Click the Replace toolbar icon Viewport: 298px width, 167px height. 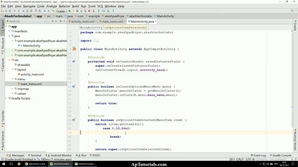point(40,11)
